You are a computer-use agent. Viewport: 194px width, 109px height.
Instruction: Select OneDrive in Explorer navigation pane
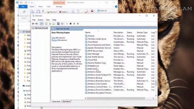click(x=27, y=86)
